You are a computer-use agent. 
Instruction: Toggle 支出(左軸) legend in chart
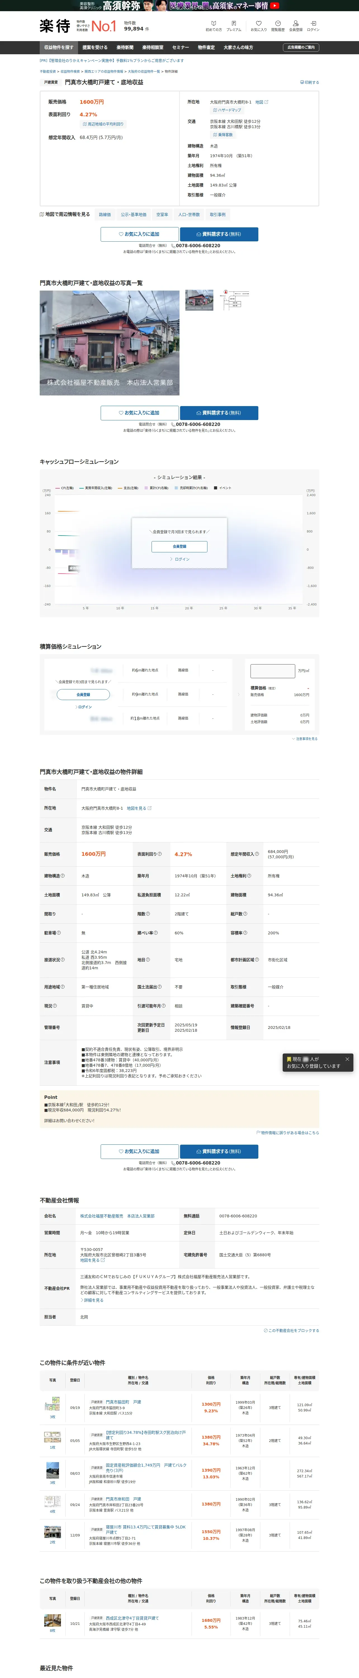128,488
